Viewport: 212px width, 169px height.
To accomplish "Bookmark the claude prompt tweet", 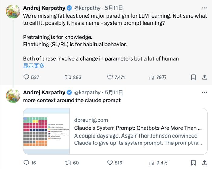I will [193, 163].
